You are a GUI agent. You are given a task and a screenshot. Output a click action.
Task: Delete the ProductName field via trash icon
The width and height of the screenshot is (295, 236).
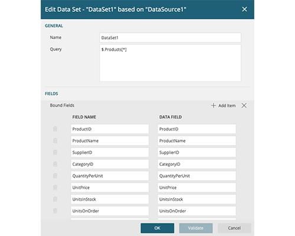(55, 140)
